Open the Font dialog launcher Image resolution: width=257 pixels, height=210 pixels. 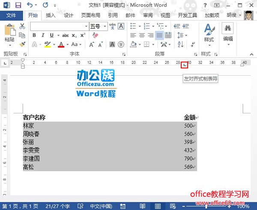tap(124, 54)
